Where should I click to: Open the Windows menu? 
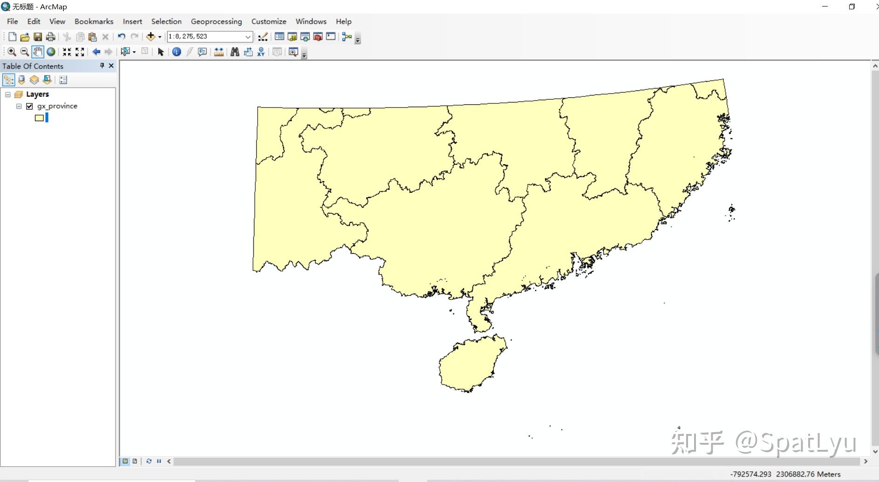(x=311, y=21)
